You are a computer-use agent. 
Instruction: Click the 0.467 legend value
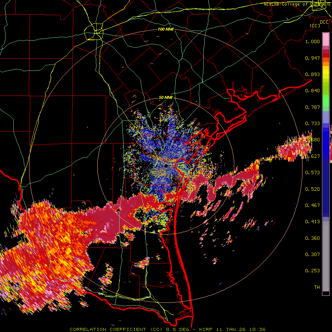[312, 205]
